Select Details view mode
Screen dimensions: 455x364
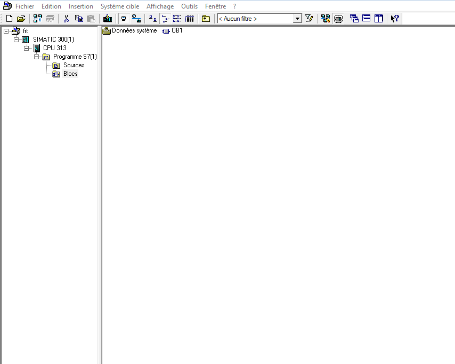coord(190,19)
